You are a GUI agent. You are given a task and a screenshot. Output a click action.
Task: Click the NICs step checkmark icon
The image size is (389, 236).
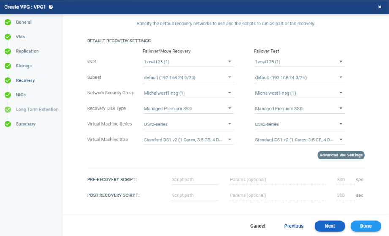(8, 95)
